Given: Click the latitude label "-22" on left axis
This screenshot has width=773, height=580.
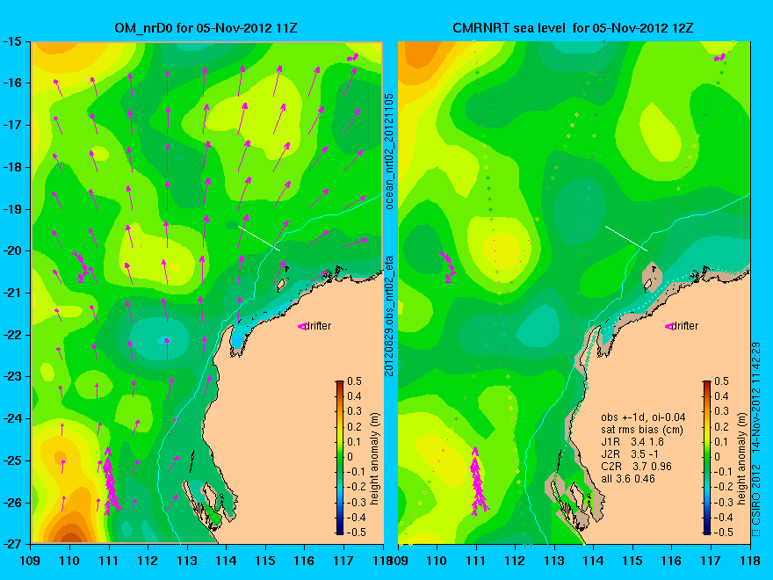Looking at the screenshot, I should 11,335.
